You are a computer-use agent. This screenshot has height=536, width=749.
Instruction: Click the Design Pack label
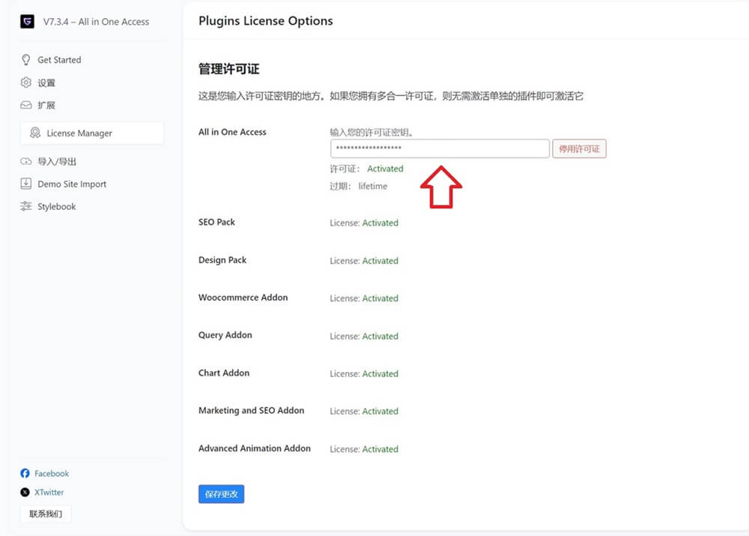click(x=222, y=260)
